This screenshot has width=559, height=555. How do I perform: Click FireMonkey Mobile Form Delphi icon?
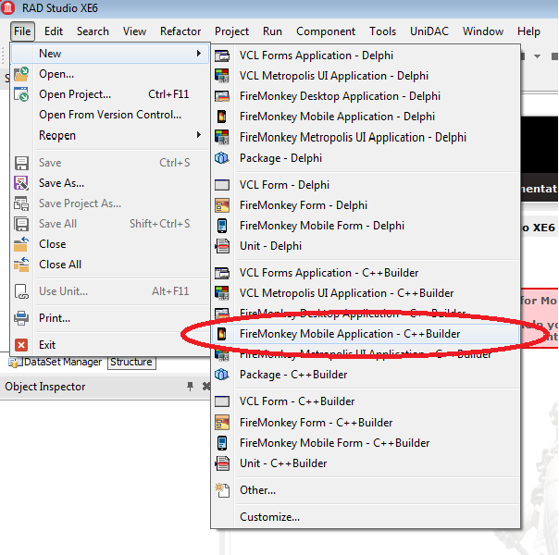tap(222, 226)
